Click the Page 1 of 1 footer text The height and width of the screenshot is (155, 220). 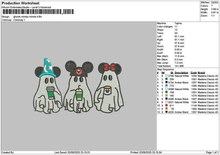211,152
